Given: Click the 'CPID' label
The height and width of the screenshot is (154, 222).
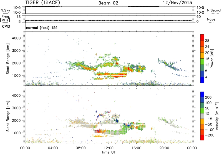Looking at the screenshot, I should [6, 26].
